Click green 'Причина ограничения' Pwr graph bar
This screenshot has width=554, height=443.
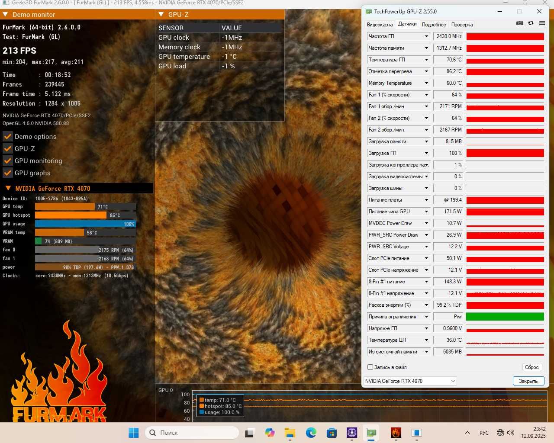505,317
